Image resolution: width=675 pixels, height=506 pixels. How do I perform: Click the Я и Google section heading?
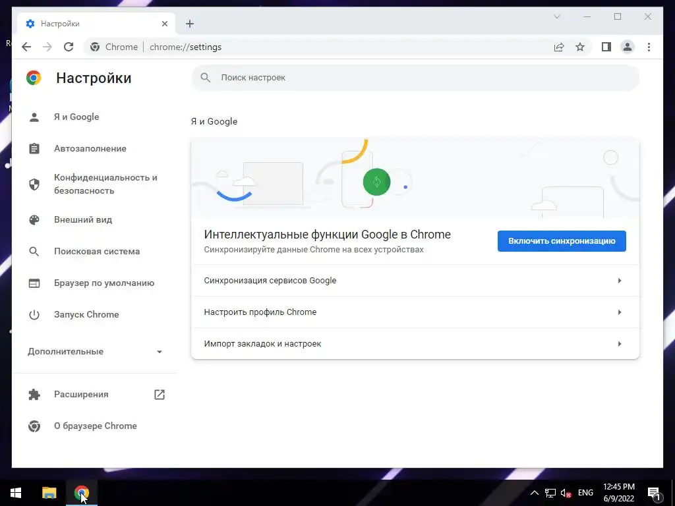tap(214, 121)
